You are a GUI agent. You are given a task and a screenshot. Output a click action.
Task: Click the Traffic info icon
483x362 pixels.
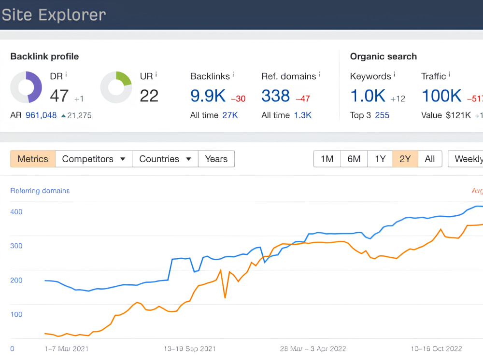click(x=449, y=74)
